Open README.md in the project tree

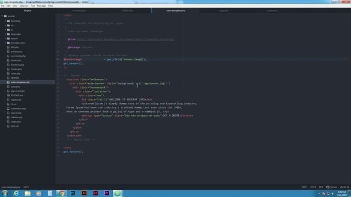click(17, 95)
